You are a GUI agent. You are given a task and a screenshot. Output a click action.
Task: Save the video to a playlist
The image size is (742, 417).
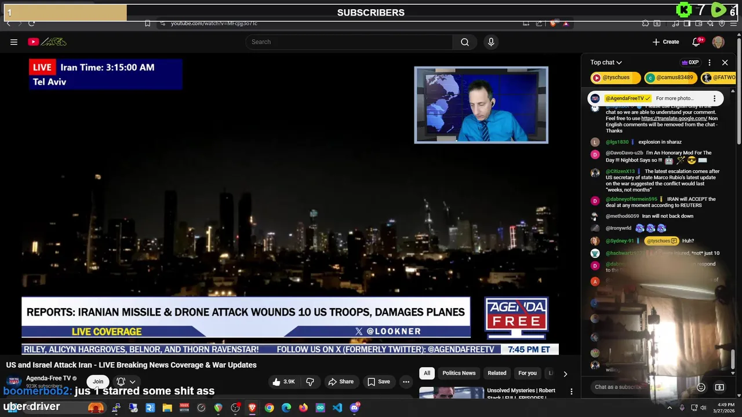[379, 382]
